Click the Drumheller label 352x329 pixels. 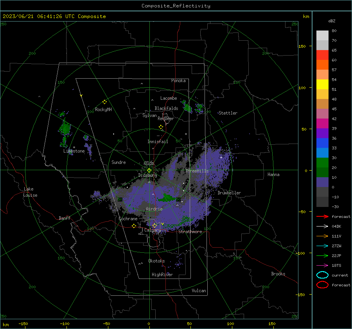[x=229, y=193]
